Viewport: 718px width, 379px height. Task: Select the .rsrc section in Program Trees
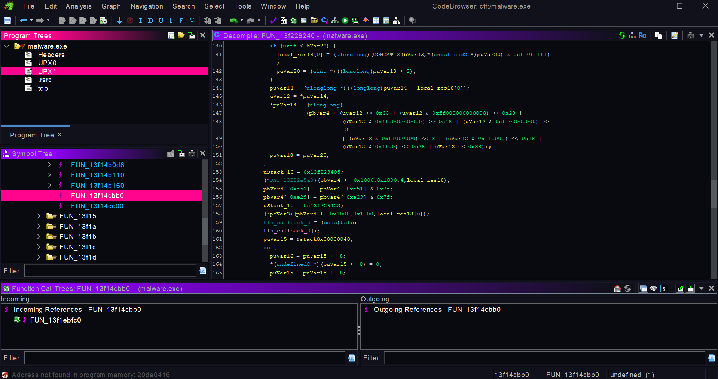(x=45, y=80)
